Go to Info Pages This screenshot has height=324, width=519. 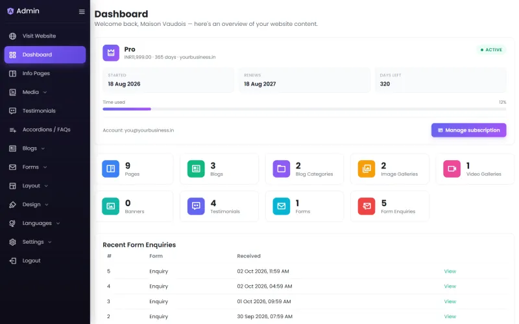click(x=45, y=73)
